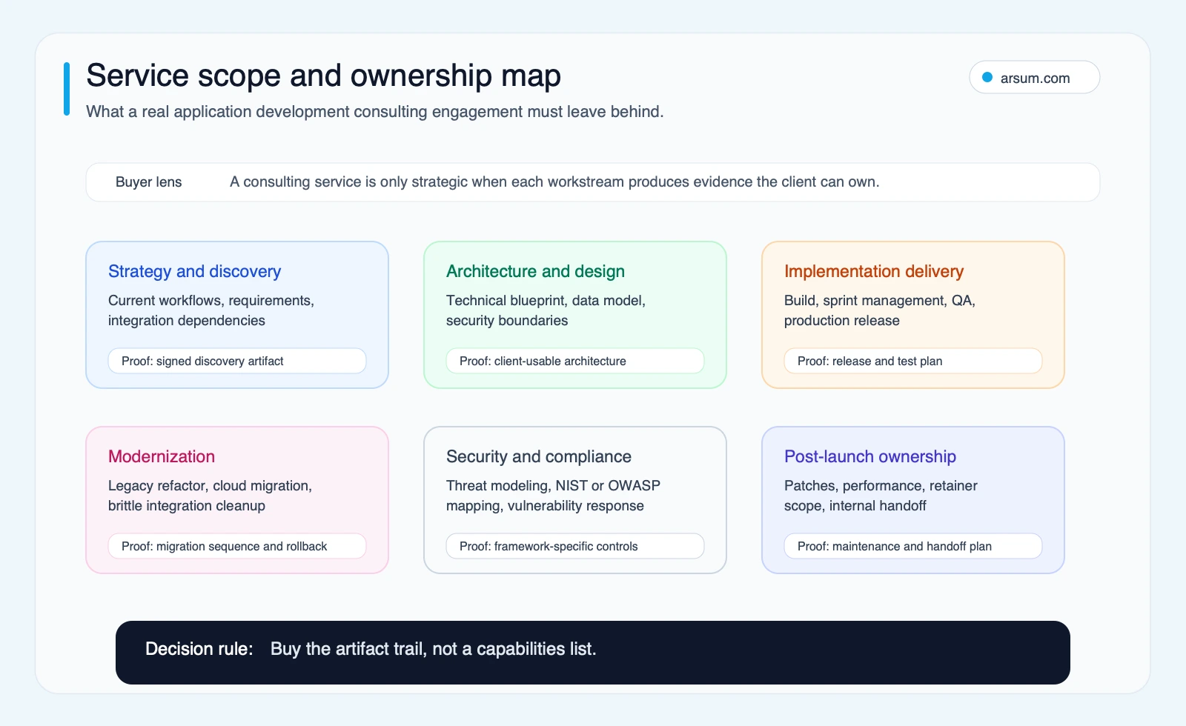This screenshot has width=1186, height=726.
Task: Click the blue dot beside arsum.com
Action: tap(987, 77)
